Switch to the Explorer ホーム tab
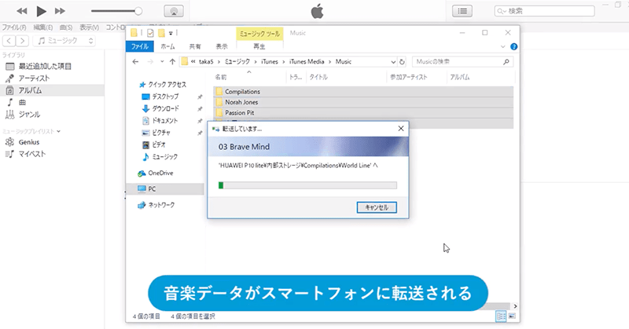The height and width of the screenshot is (329, 629). 167,46
